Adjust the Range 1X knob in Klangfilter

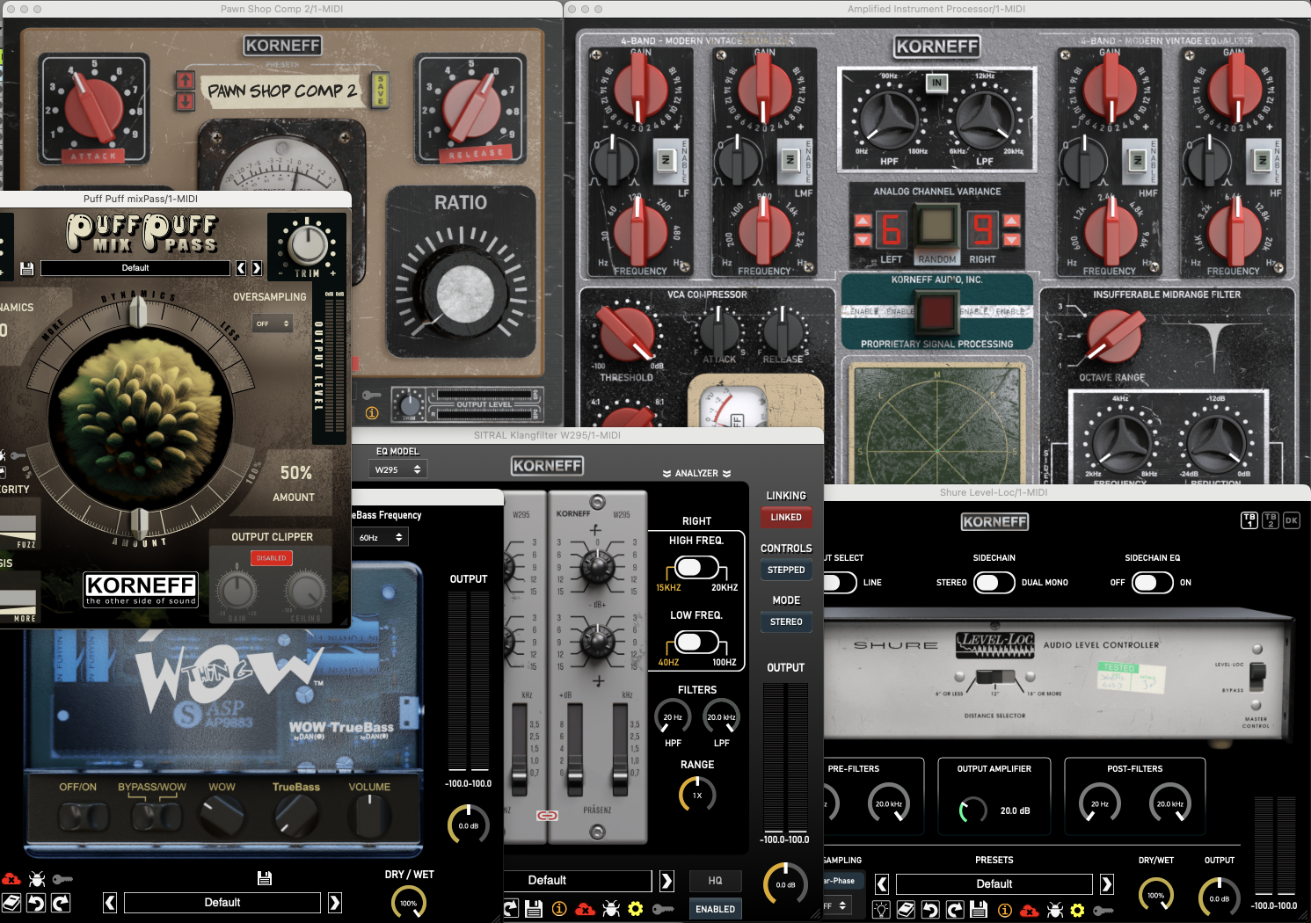click(x=697, y=795)
